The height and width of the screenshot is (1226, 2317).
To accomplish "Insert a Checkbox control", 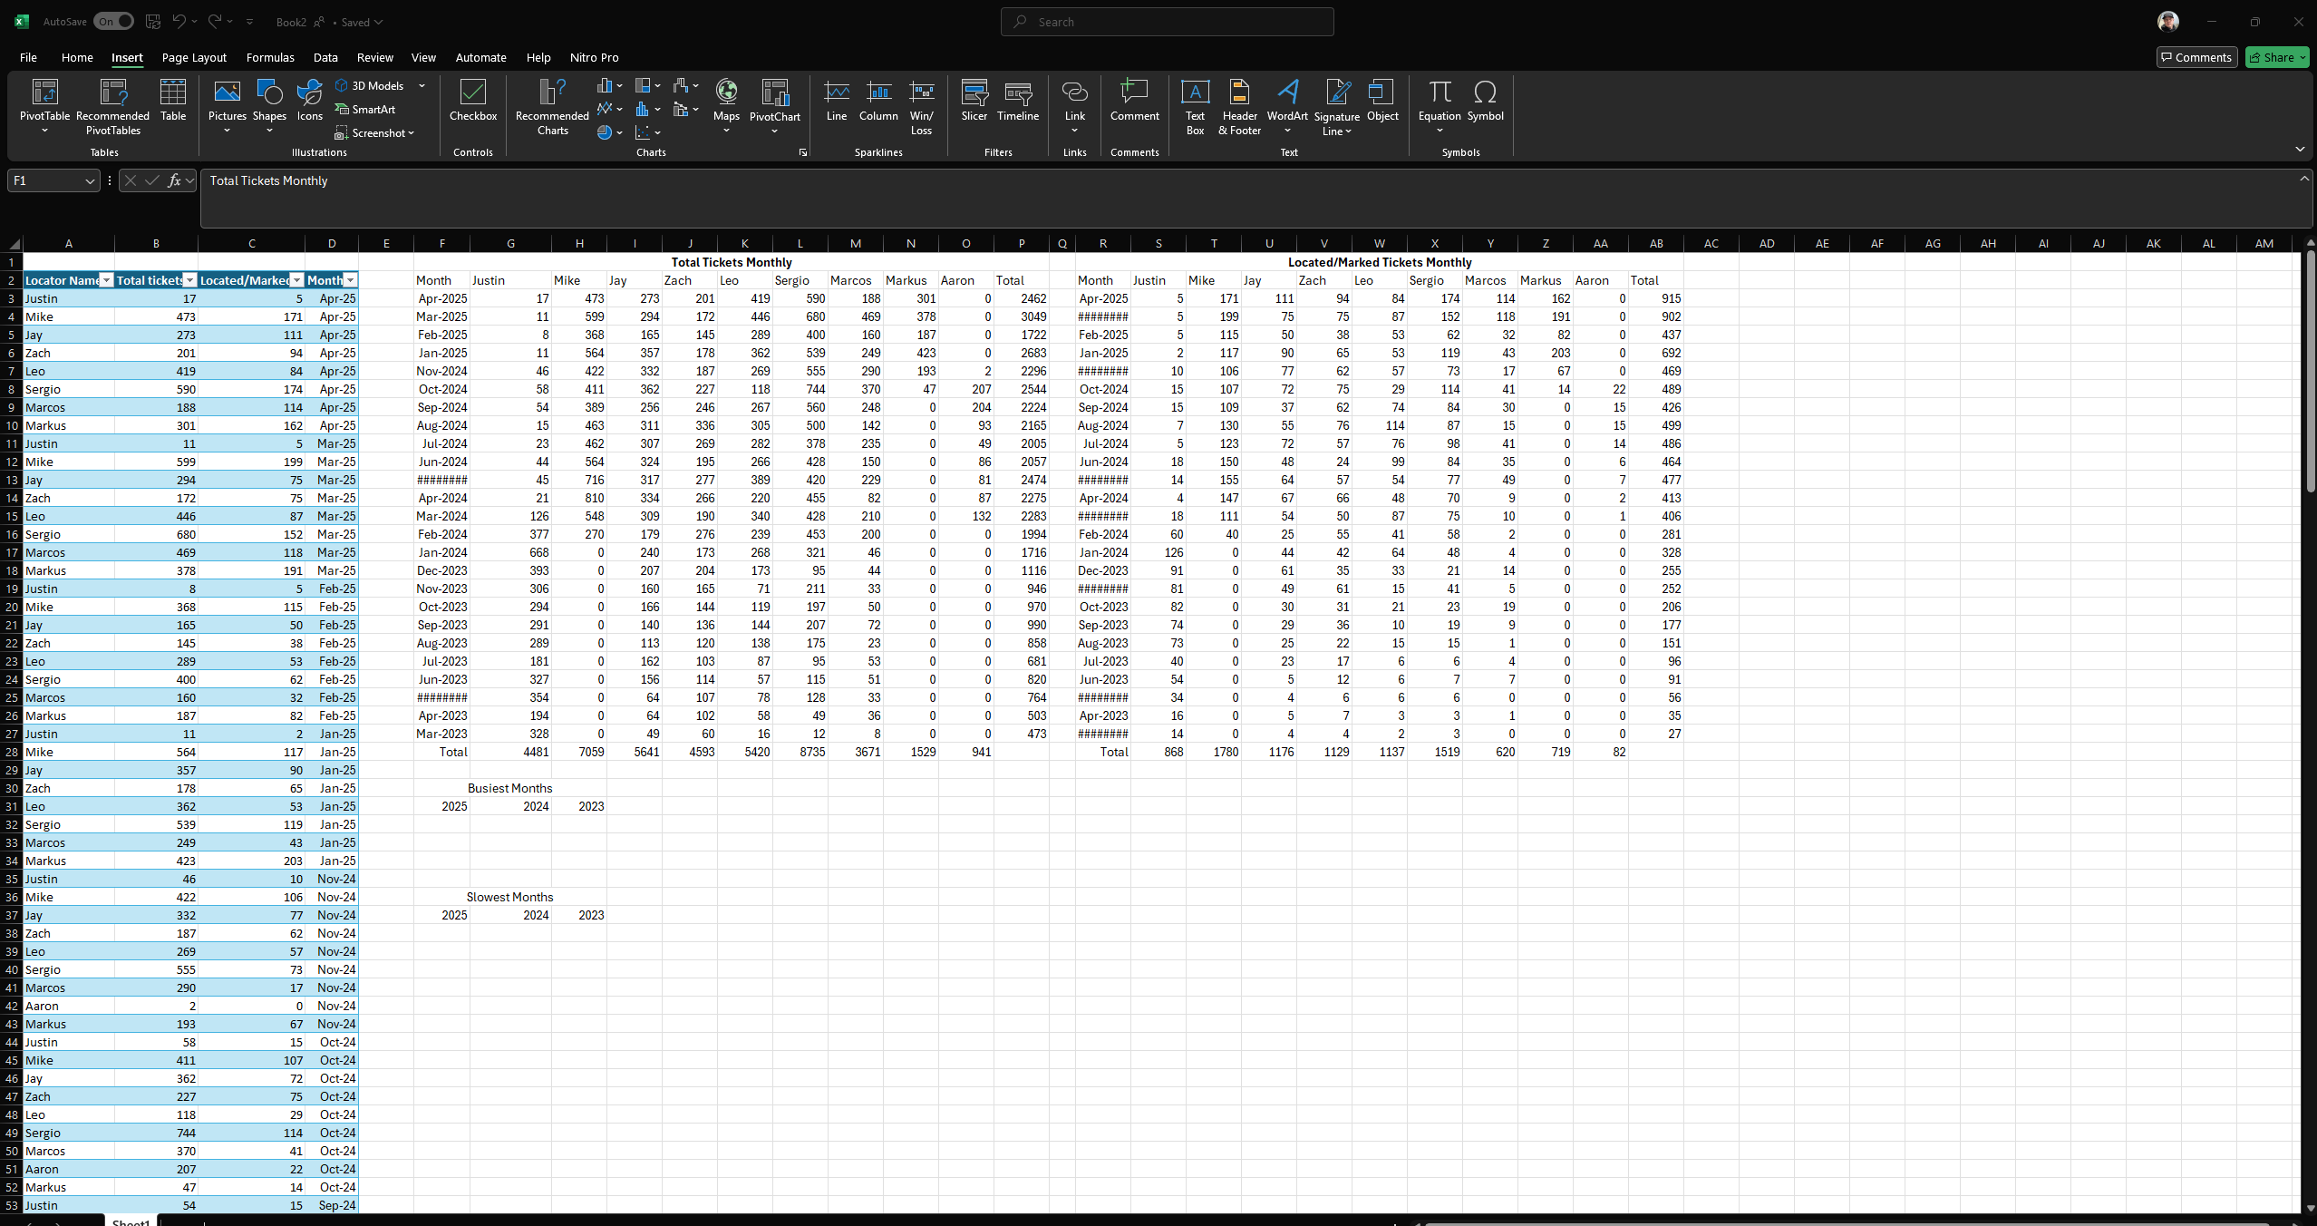I will (473, 101).
